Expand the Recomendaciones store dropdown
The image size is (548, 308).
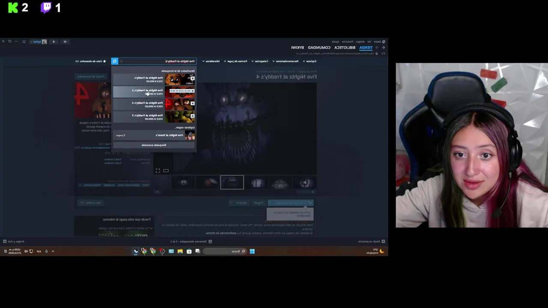click(286, 61)
